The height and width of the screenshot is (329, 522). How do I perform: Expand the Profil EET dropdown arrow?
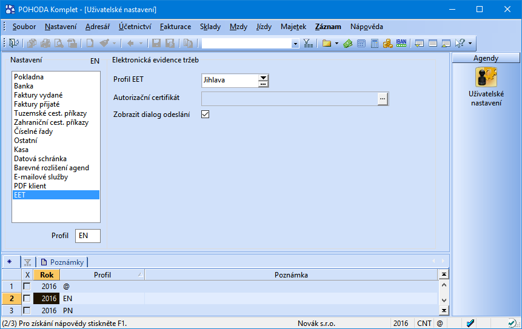pos(263,78)
